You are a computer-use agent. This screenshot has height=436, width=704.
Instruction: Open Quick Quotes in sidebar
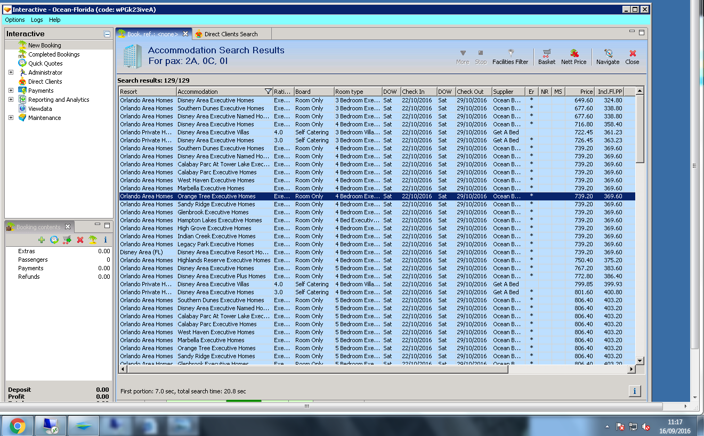tap(45, 63)
